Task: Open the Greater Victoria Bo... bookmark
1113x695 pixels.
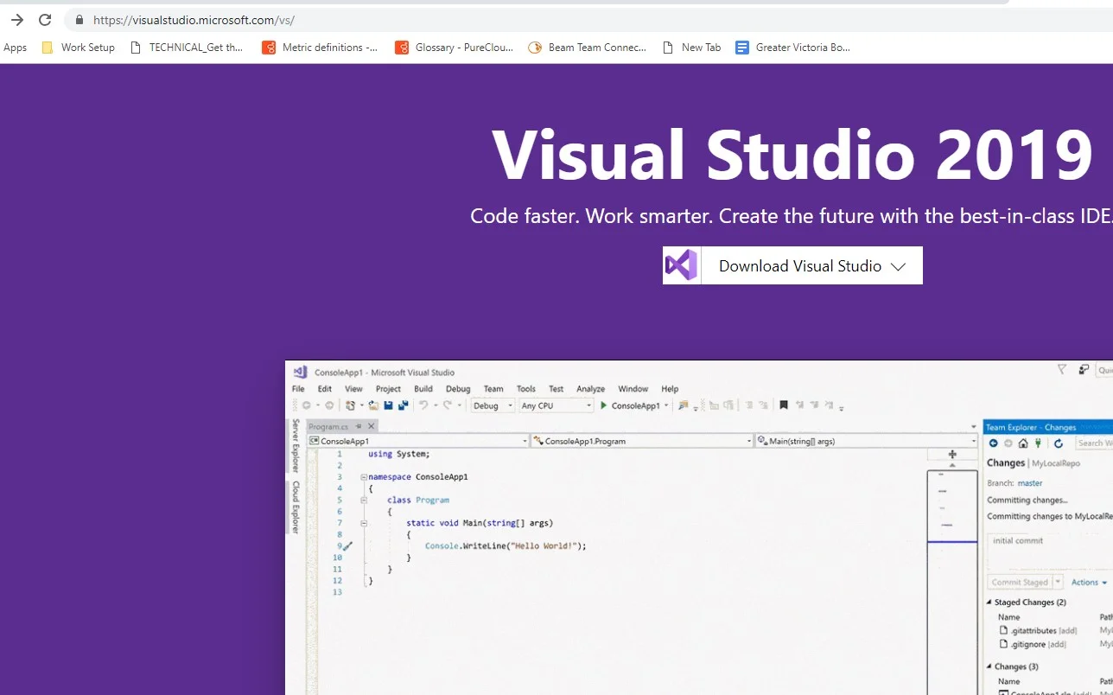Action: (x=792, y=48)
